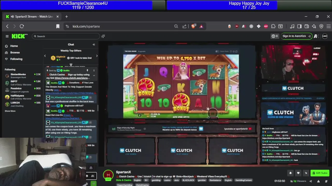The width and height of the screenshot is (332, 186).
Task: Open the points counter showing 0
Action: [x=274, y=36]
